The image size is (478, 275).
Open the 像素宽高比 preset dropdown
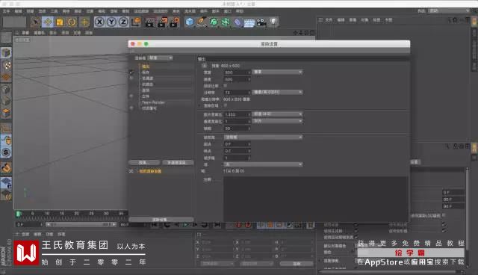pos(277,121)
